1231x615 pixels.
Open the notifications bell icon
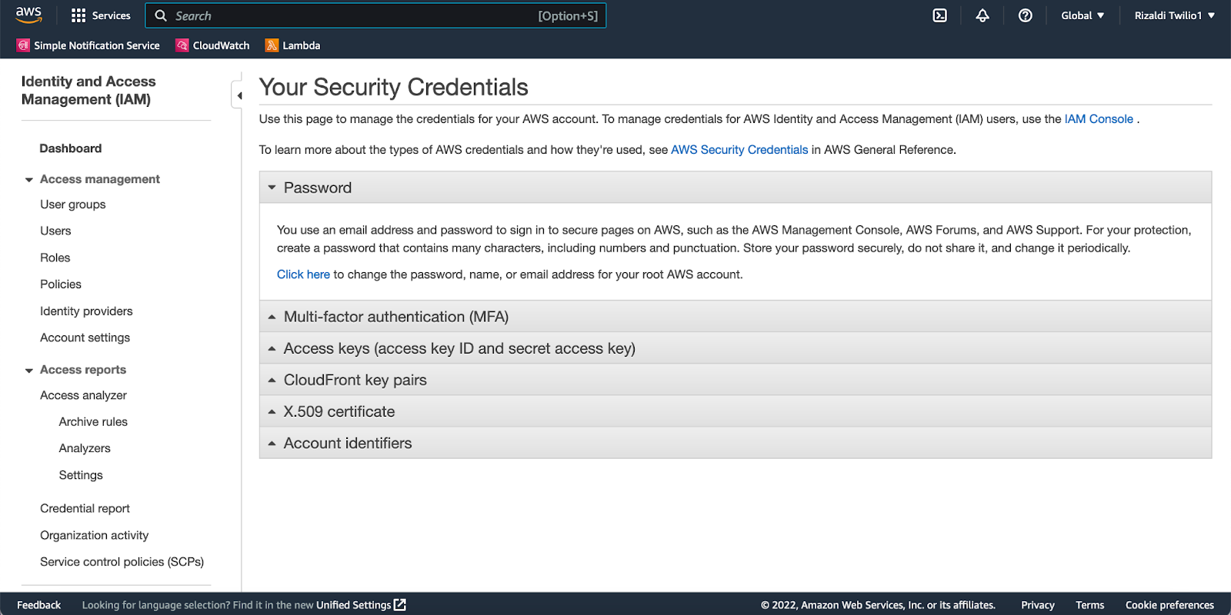(982, 15)
